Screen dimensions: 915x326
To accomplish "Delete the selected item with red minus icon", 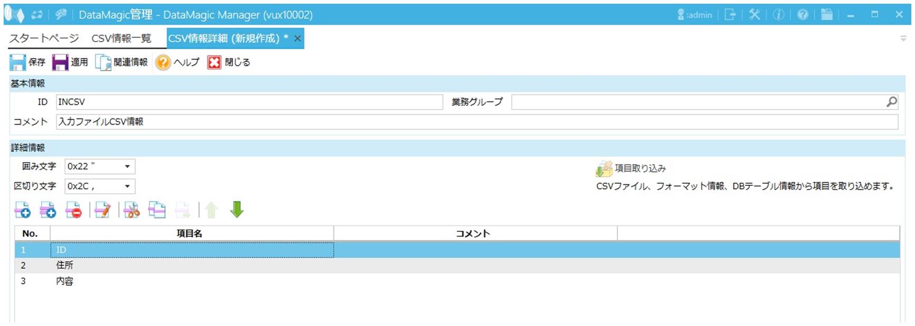I will pyautogui.click(x=74, y=210).
